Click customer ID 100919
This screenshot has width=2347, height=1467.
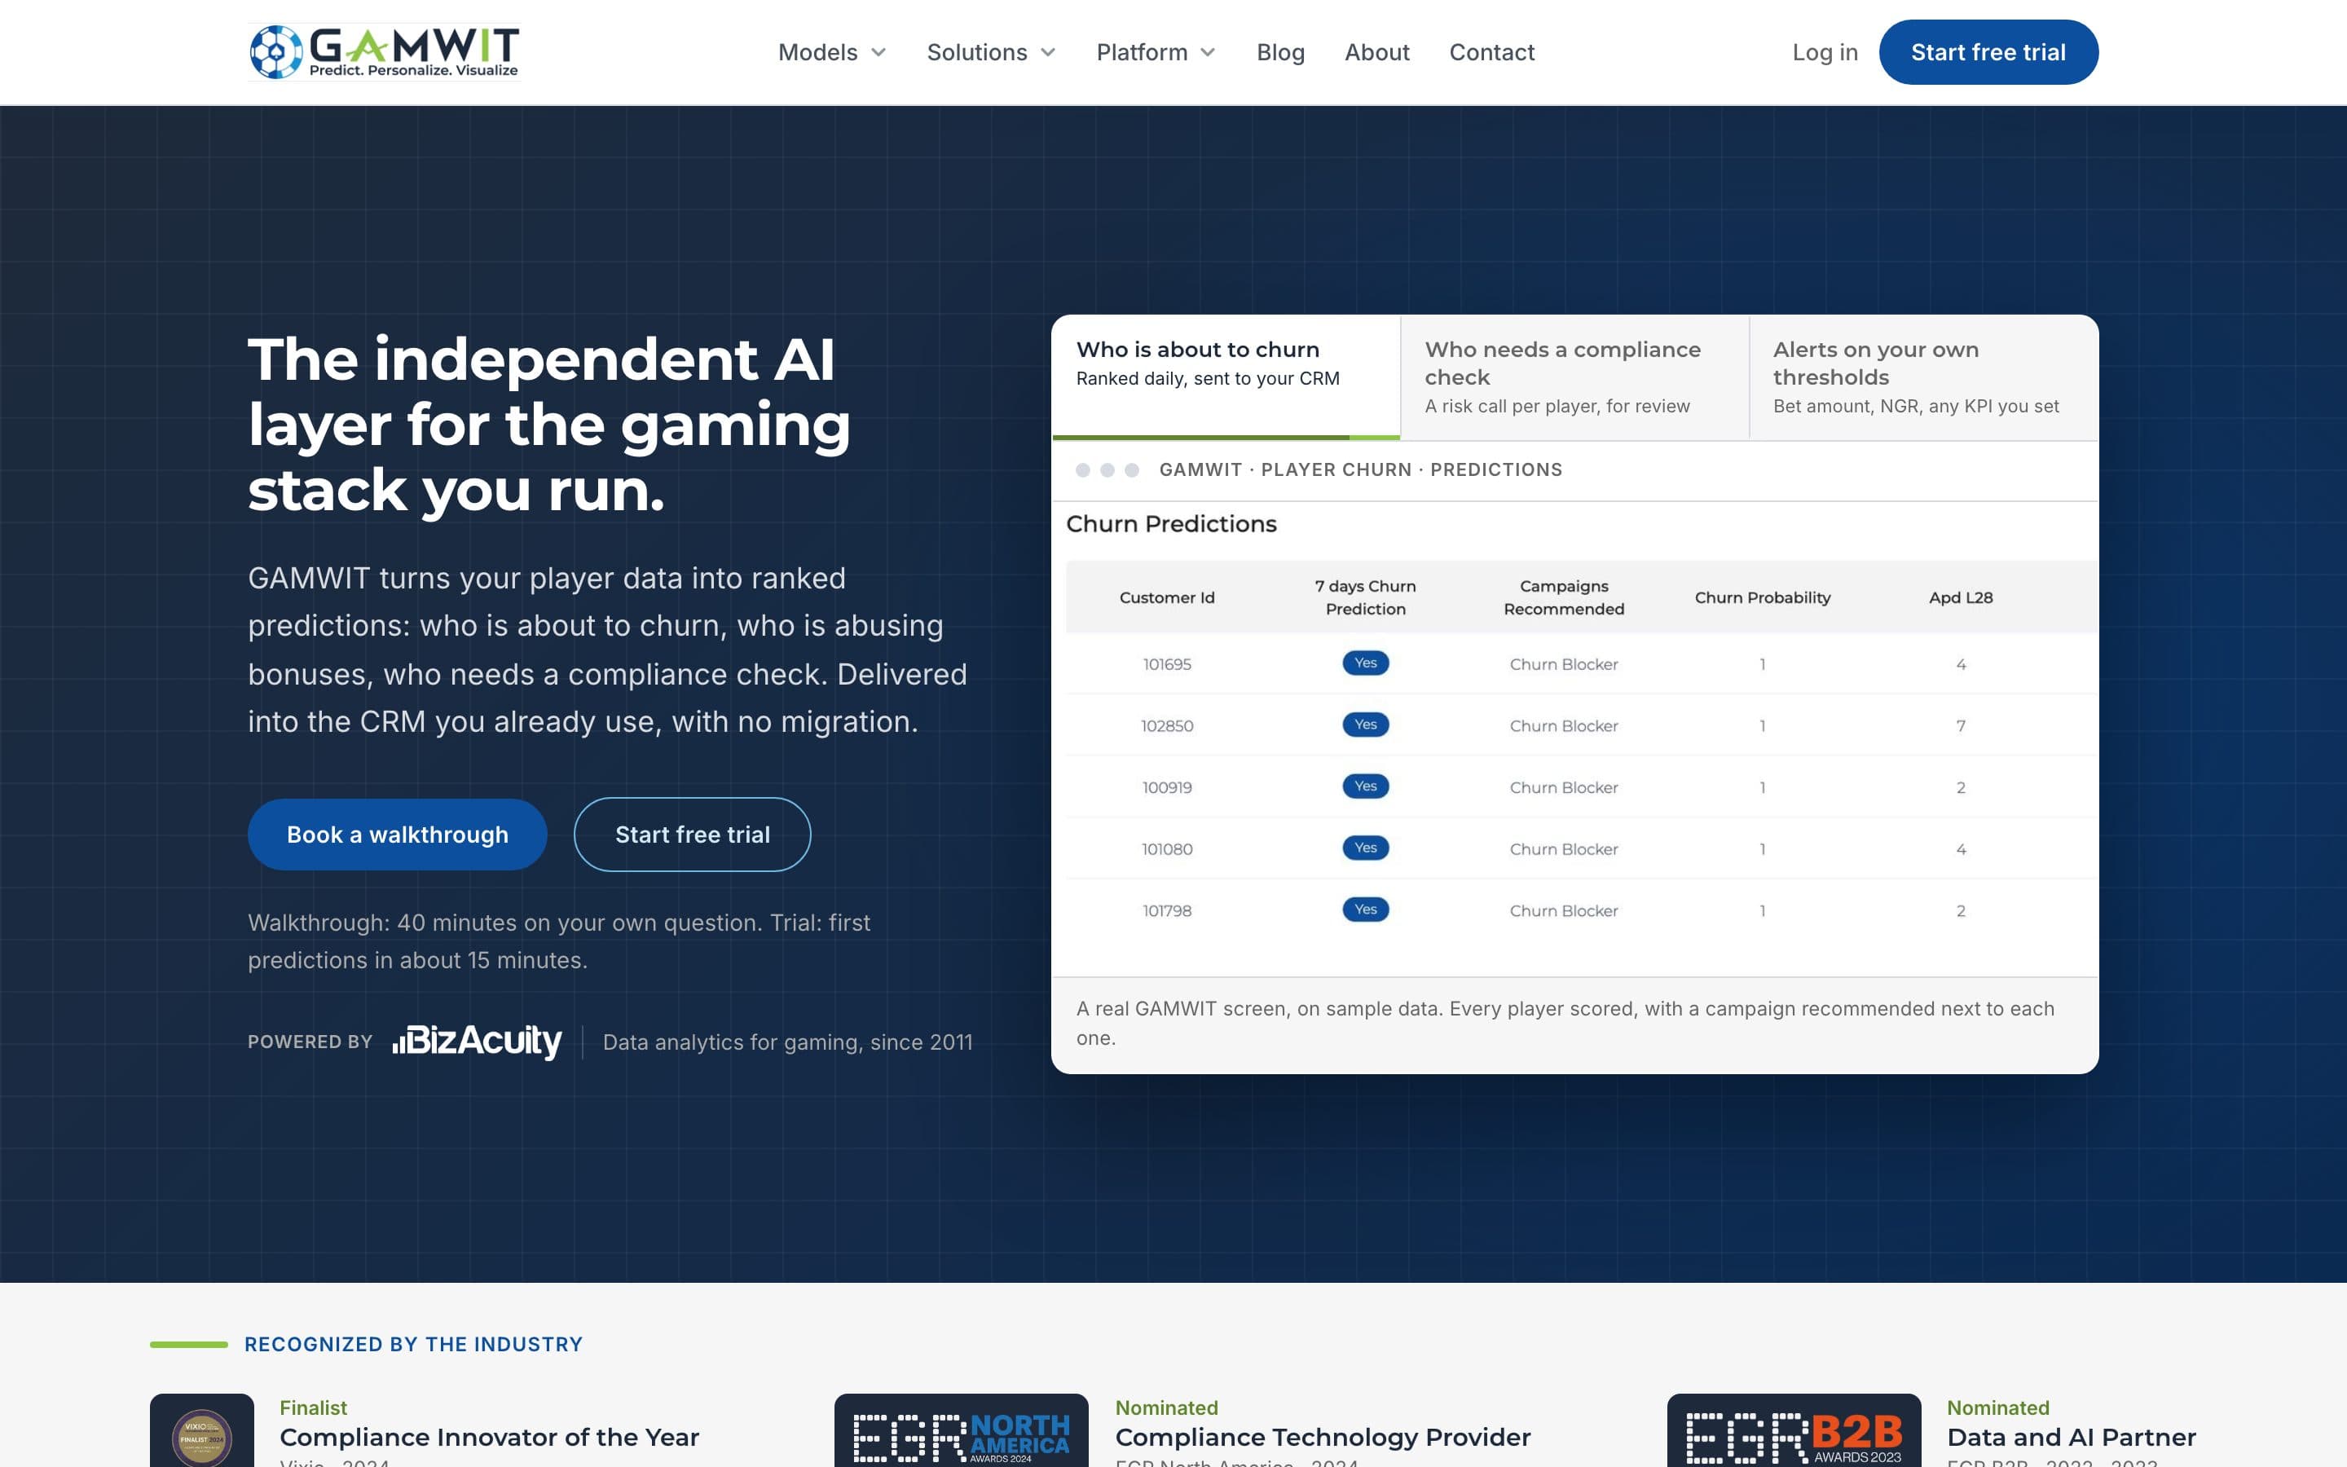pyautogui.click(x=1167, y=788)
